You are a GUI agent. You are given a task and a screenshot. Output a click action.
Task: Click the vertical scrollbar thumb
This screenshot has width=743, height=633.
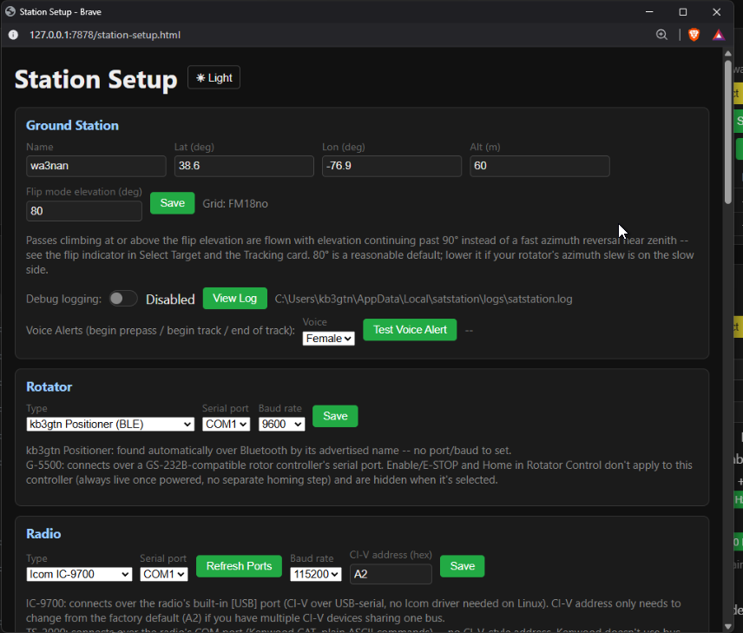[x=728, y=132]
